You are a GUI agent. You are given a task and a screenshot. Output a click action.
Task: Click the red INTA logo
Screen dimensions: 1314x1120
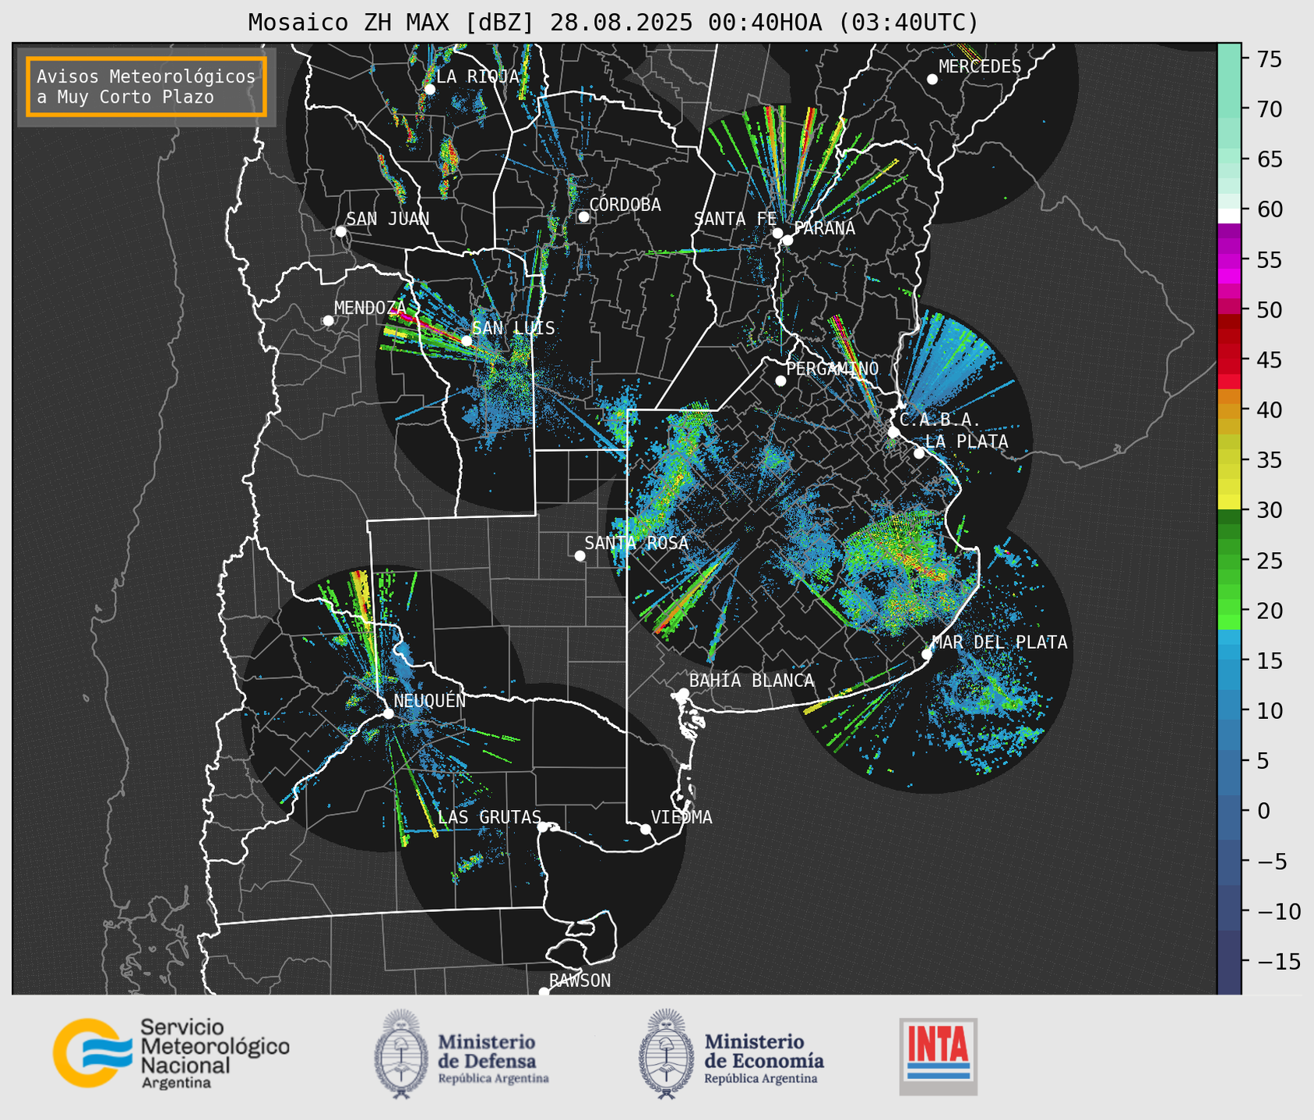coord(938,1055)
